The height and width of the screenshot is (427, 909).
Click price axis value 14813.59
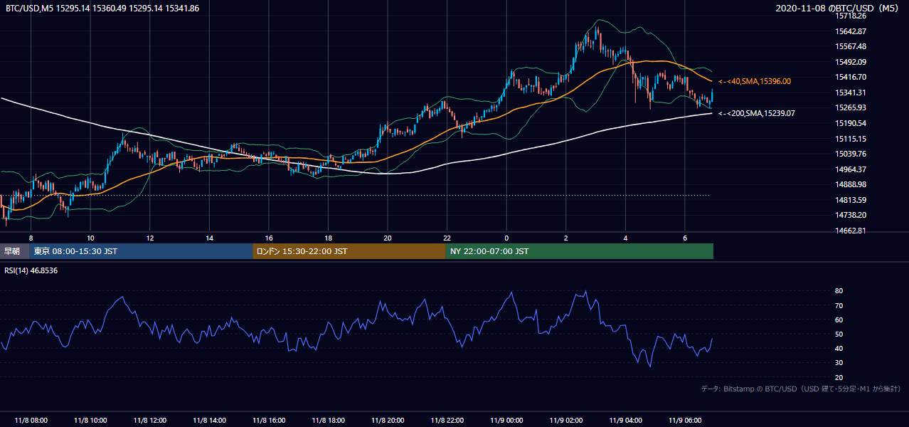(851, 200)
